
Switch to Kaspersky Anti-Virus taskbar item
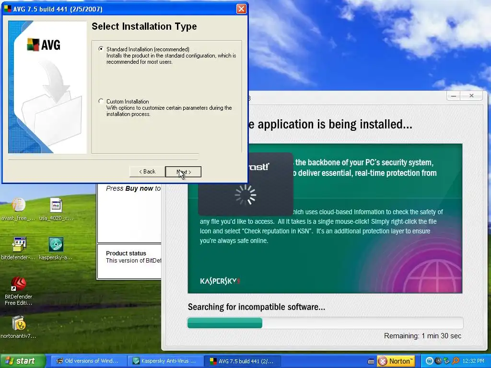pyautogui.click(x=165, y=361)
